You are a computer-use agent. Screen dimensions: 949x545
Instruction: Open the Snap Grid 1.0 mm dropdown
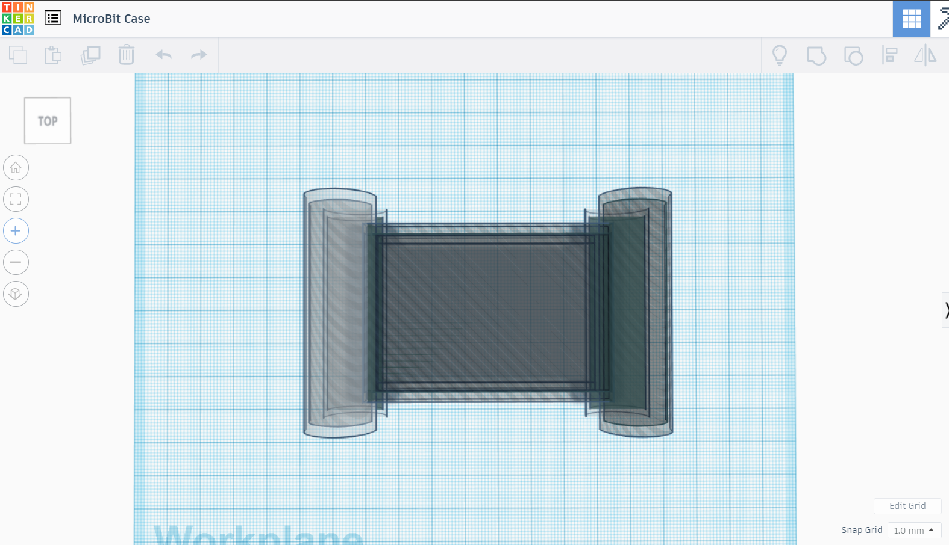coord(913,531)
